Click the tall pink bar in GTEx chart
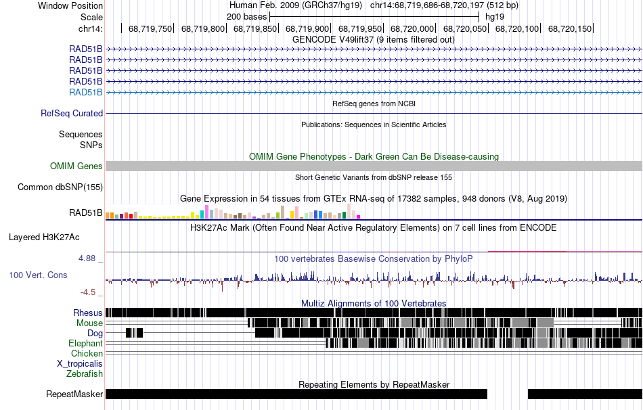Screen dimensions: 643x410 pos(207,212)
